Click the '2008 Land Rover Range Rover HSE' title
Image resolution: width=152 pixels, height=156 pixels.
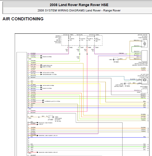tap(79, 5)
